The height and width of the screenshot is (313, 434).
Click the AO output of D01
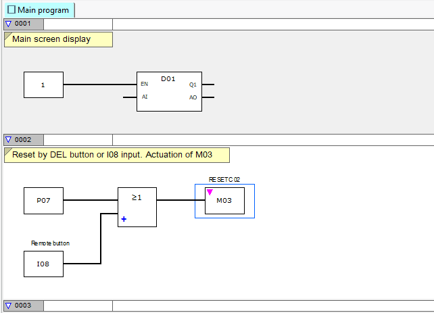click(193, 97)
